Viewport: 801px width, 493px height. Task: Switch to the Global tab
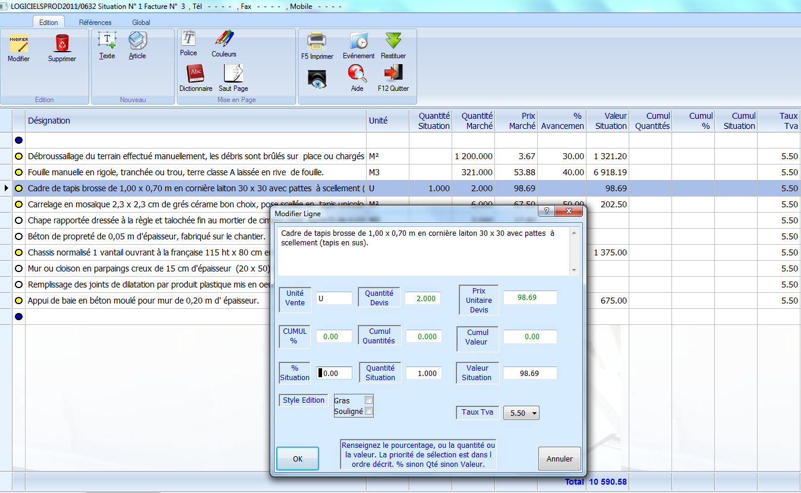(141, 23)
